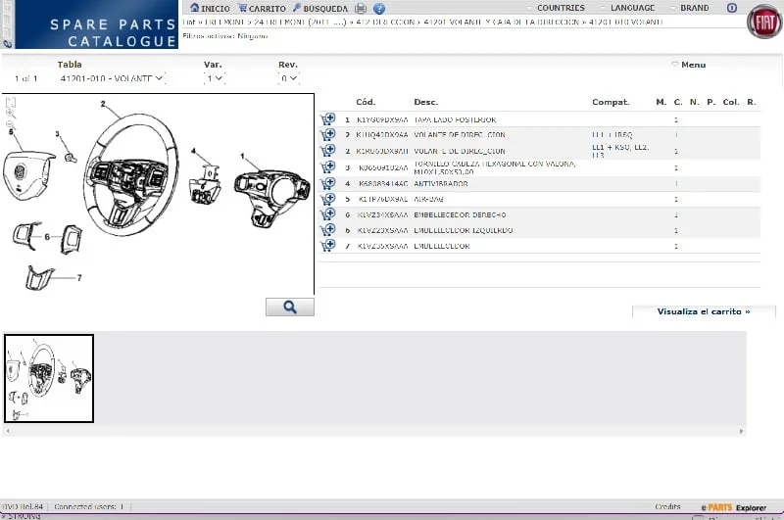Click the magnifier search button below diagram

pyautogui.click(x=290, y=307)
